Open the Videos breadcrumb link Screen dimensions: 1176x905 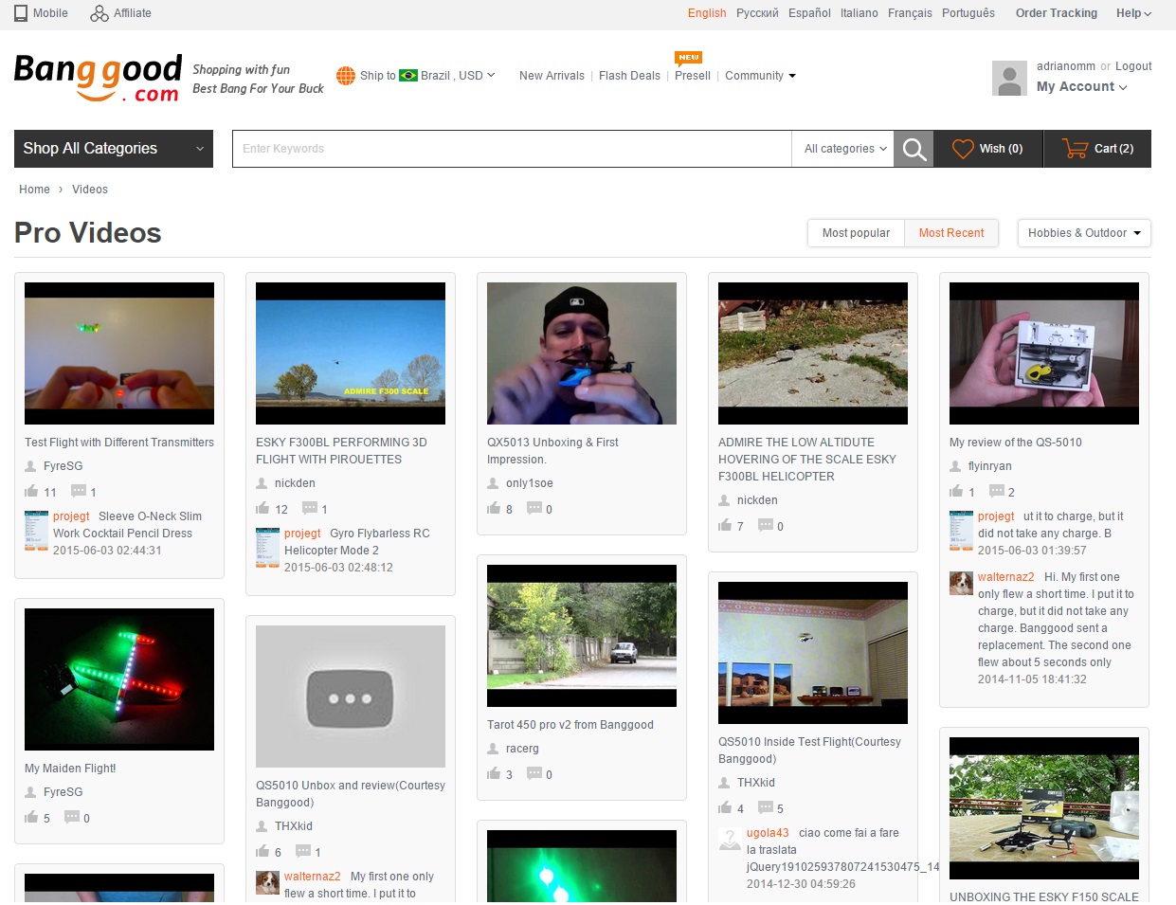point(90,190)
